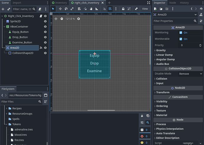Image resolution: width=204 pixels, height=145 pixels.
Task: Activate the Scale Mode tool
Action: point(72,9)
